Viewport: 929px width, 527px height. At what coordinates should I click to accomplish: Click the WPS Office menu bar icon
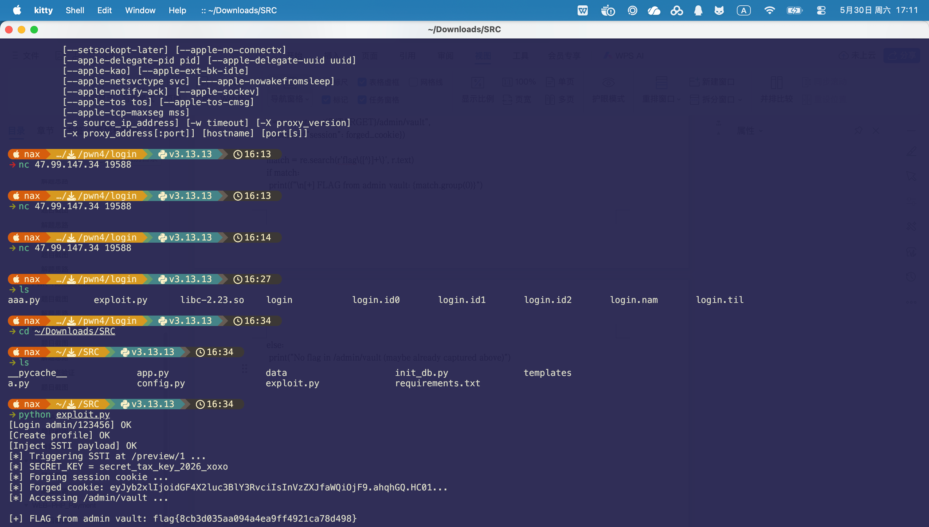pos(583,10)
